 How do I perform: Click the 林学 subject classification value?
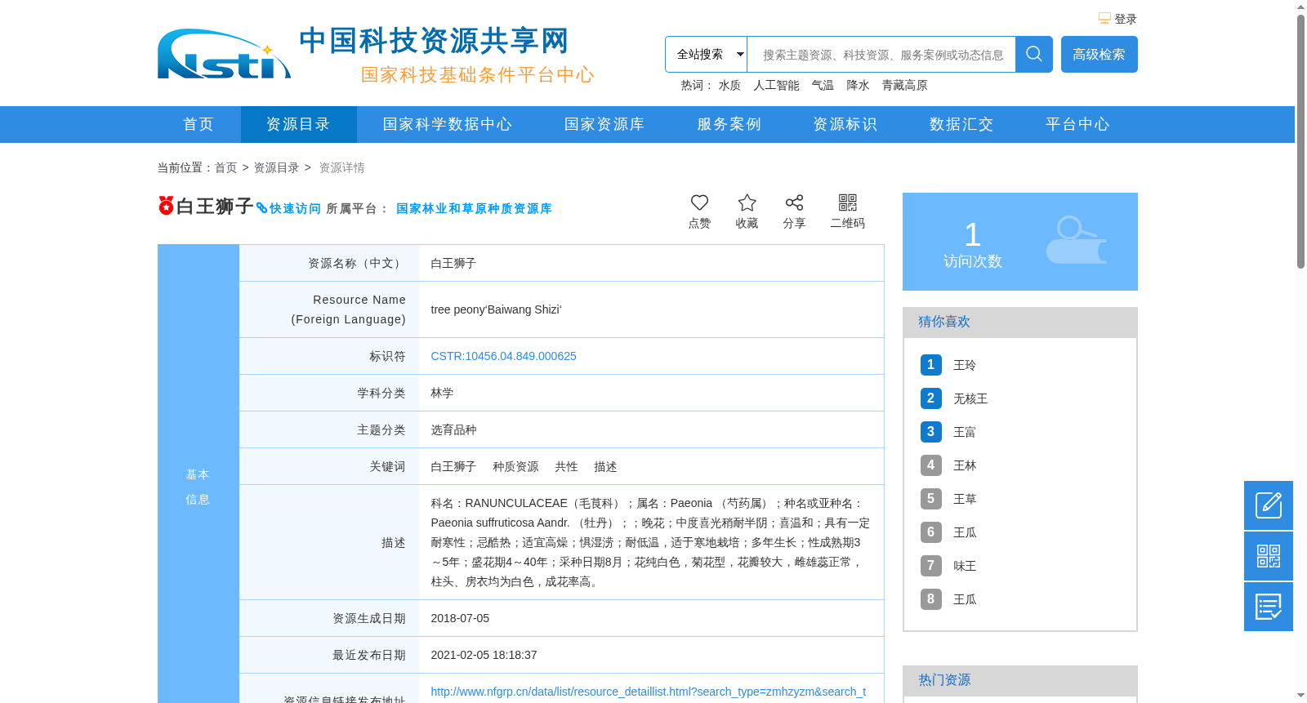pos(442,393)
